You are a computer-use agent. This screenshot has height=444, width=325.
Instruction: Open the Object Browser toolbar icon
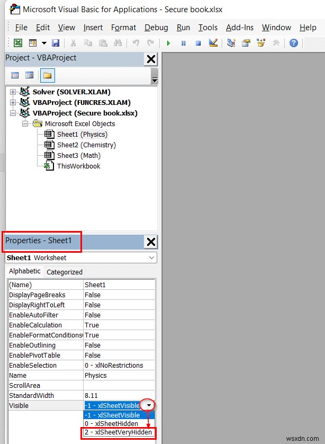261,43
